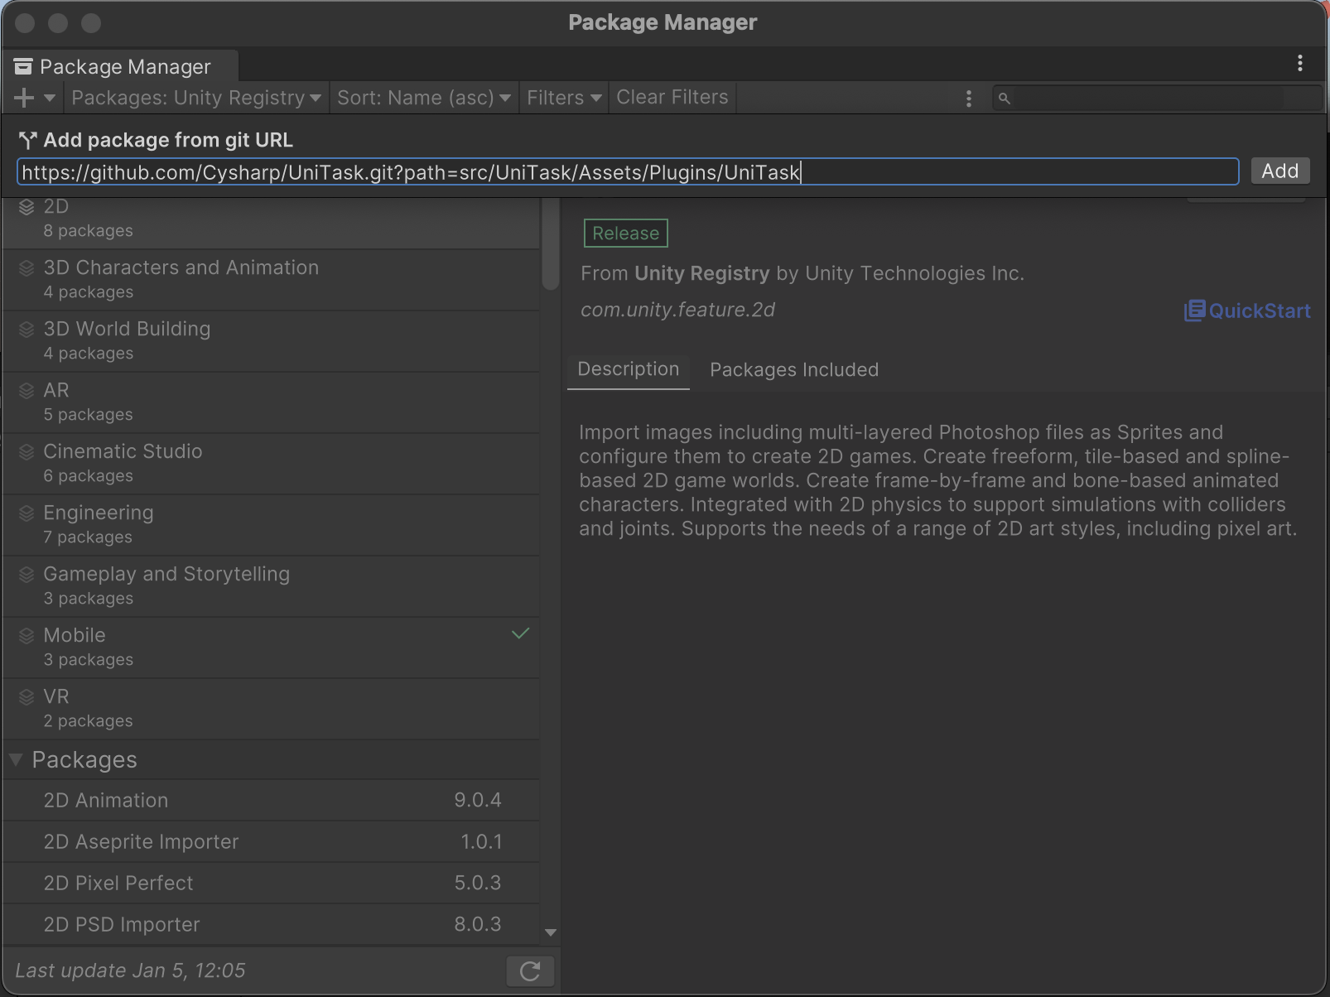Click 2D Pixel Perfect version 5.0.3
Image resolution: width=1330 pixels, height=997 pixels.
478,883
